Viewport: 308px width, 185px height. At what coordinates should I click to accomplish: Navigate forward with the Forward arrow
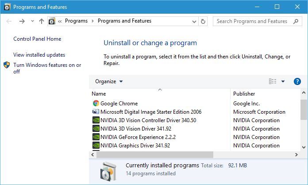(x=22, y=21)
